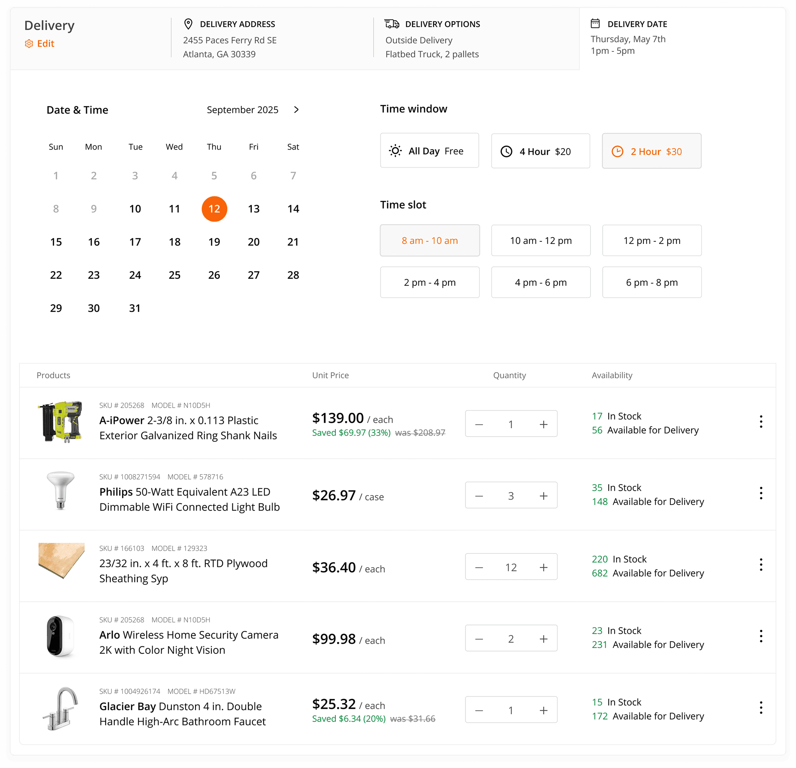Click the orange gear Edit icon

[29, 44]
